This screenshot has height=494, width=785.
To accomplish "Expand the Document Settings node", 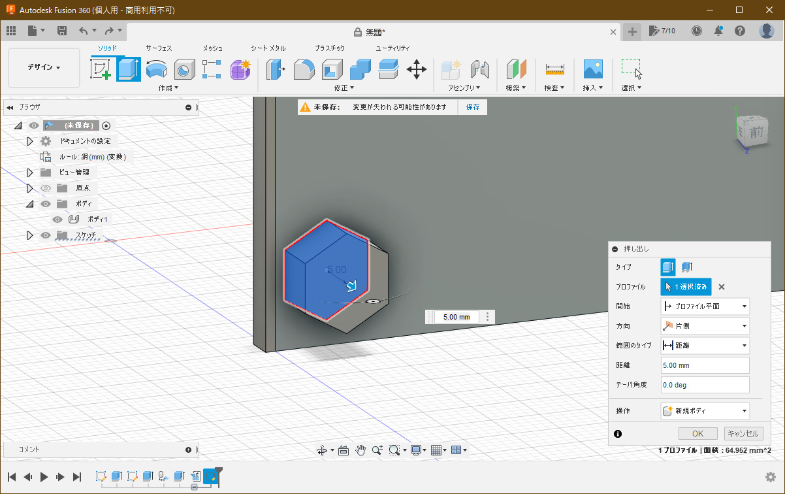I will 29,141.
